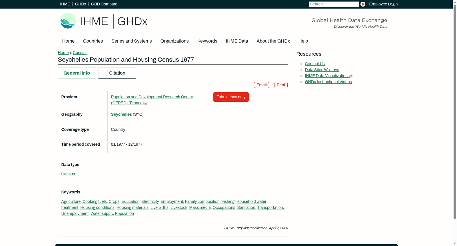This screenshot has height=246, width=457.
Task: Follow the Census breadcrumb link
Action: (79, 53)
